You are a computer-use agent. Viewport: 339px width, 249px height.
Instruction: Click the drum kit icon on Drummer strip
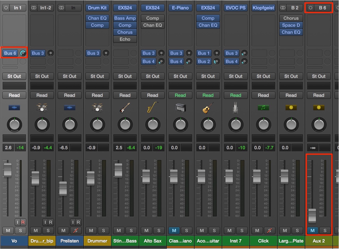point(97,108)
